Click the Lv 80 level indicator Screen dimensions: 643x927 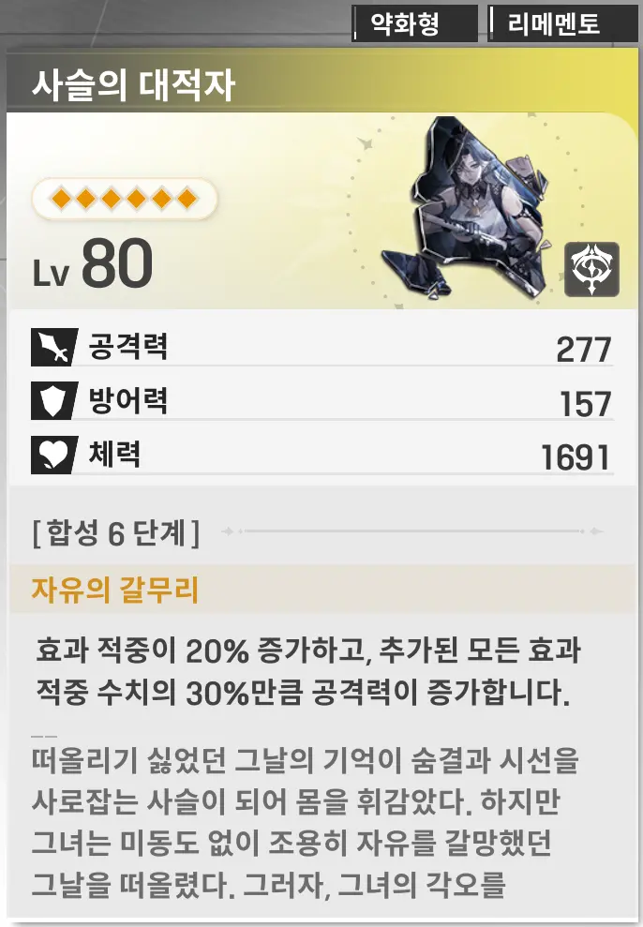click(93, 263)
